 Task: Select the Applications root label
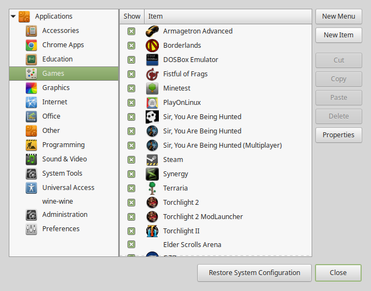pos(54,16)
